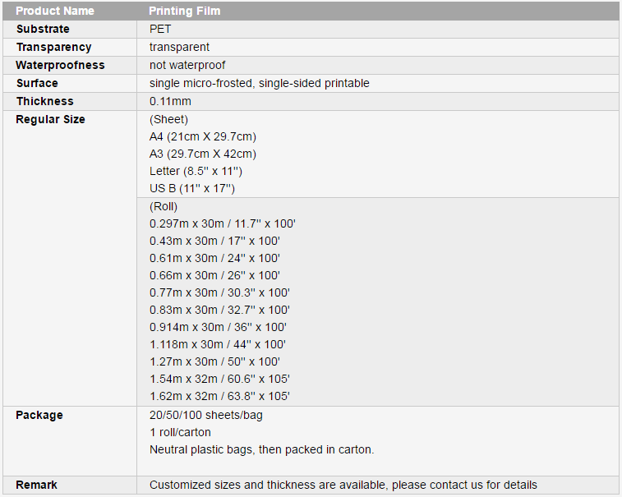This screenshot has width=622, height=497.
Task: Select the A4 (21cm X 29.7cm) sheet size
Action: point(203,137)
